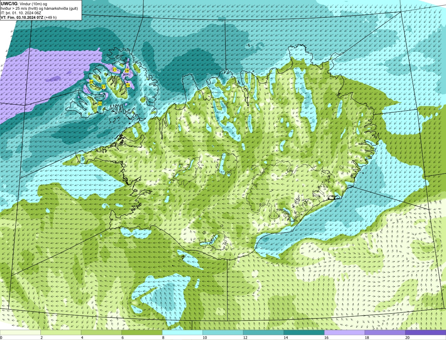Click the yellow gust marker labeled 28
The width and height of the screenshot is (446, 340).
[x=127, y=71]
